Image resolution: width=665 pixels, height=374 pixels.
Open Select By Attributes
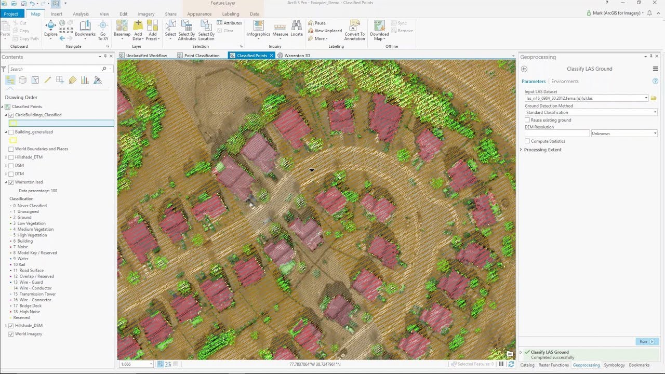coord(187,30)
